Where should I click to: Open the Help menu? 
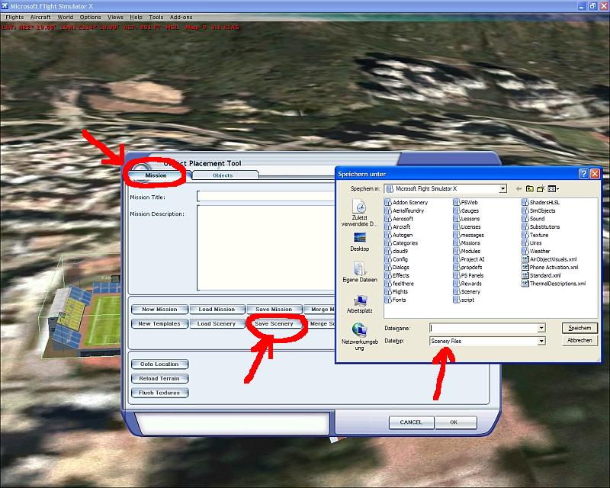[136, 17]
